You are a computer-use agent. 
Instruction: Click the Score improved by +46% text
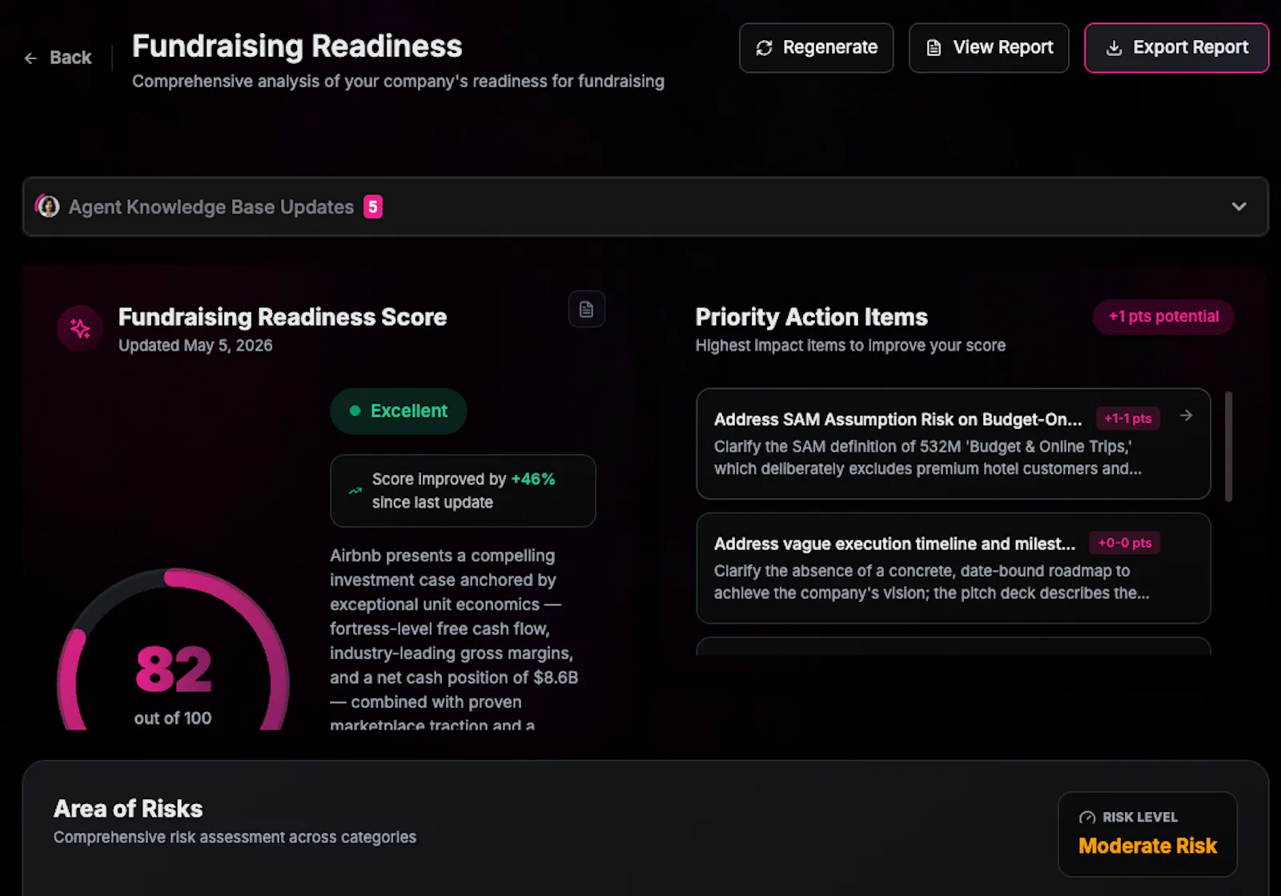tap(464, 491)
